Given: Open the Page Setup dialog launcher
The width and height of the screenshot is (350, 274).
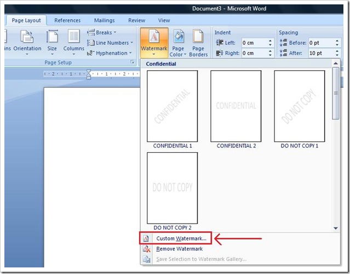Looking at the screenshot, I should [133, 62].
